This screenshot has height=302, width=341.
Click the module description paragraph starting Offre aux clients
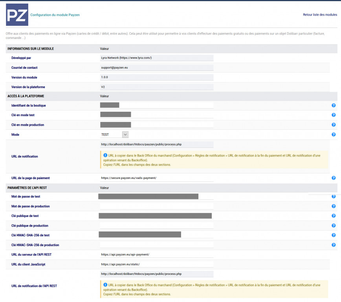pyautogui.click(x=165, y=36)
